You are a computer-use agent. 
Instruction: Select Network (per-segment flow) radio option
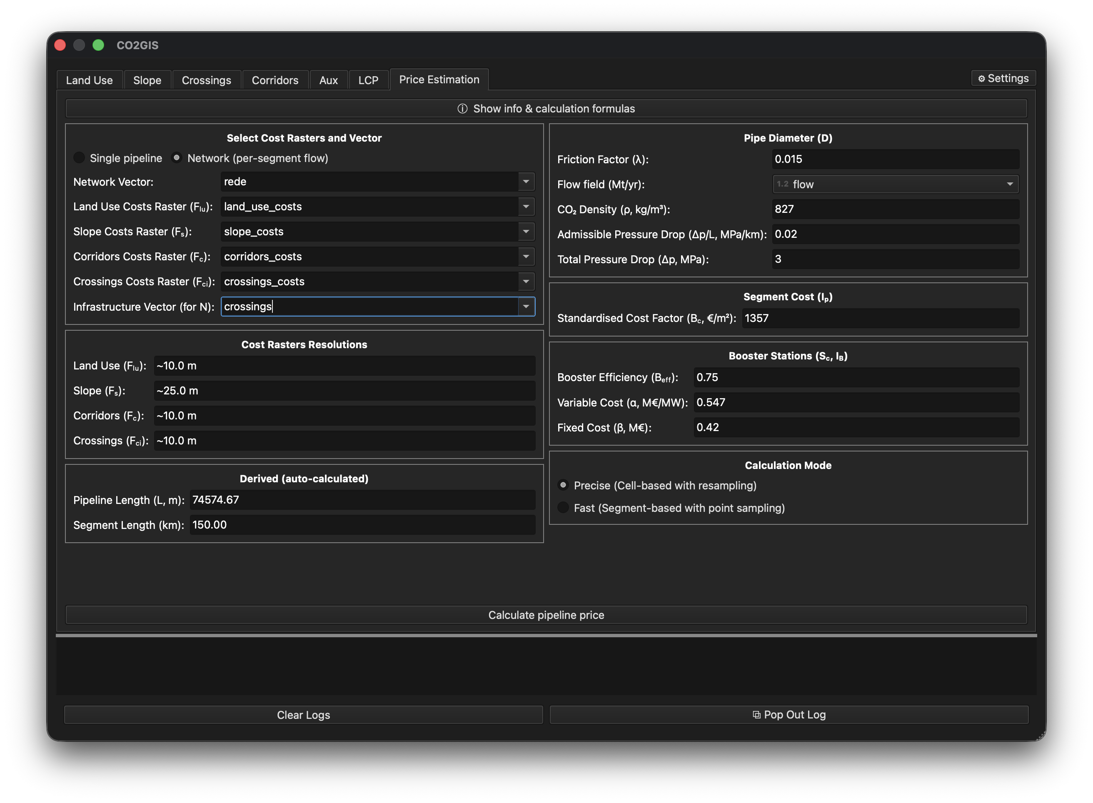(177, 158)
